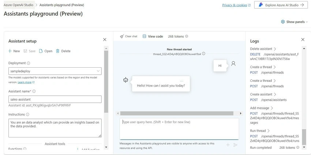Expand the second Create a thread log entry
311x155 pixels.
pos(274,81)
